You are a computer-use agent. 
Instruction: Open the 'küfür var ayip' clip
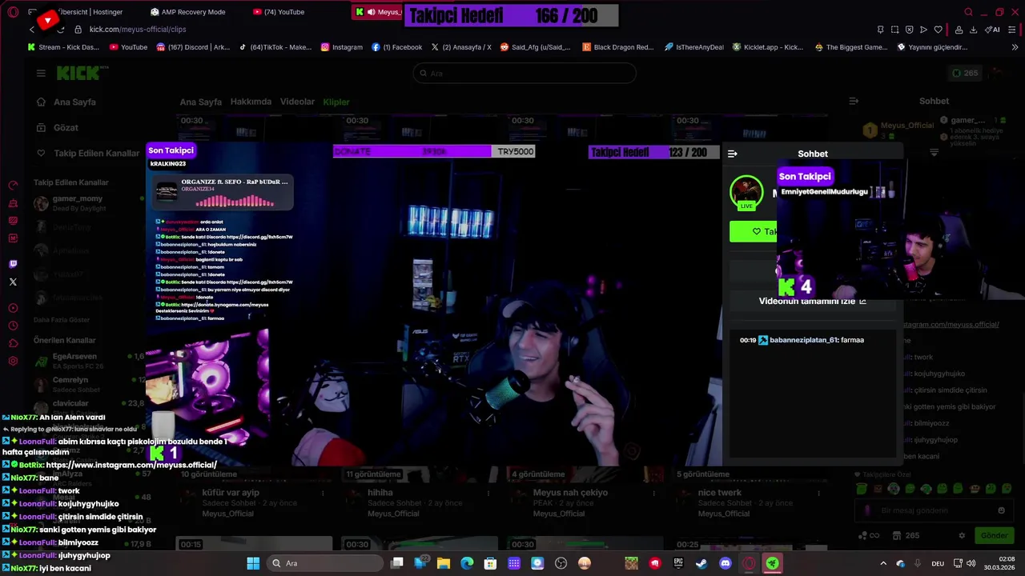pos(231,493)
